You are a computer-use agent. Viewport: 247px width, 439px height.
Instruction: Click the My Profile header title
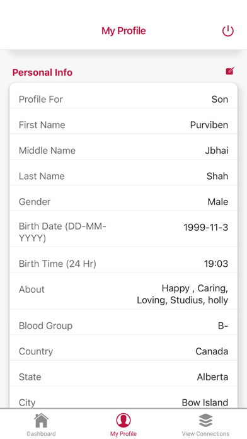(123, 30)
